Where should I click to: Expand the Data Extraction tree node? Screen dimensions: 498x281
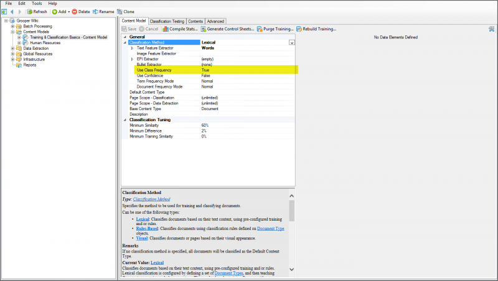(12, 48)
